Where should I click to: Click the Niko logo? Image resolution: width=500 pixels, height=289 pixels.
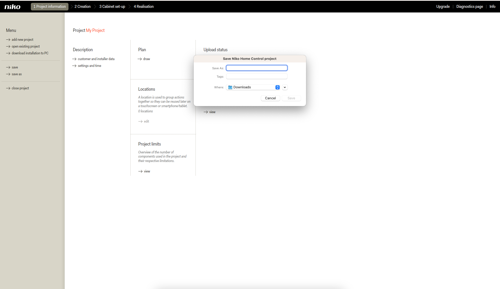click(x=12, y=7)
